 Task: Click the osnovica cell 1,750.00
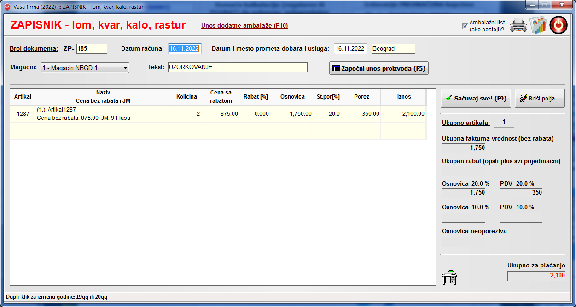(x=292, y=114)
